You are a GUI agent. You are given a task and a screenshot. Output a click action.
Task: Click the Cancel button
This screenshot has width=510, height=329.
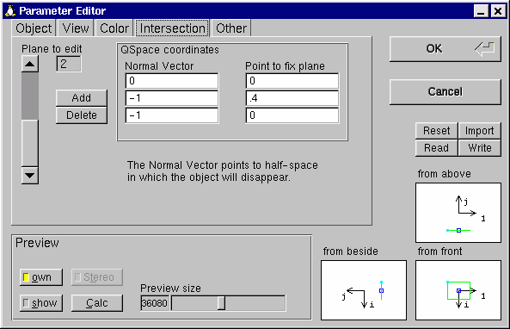point(445,92)
